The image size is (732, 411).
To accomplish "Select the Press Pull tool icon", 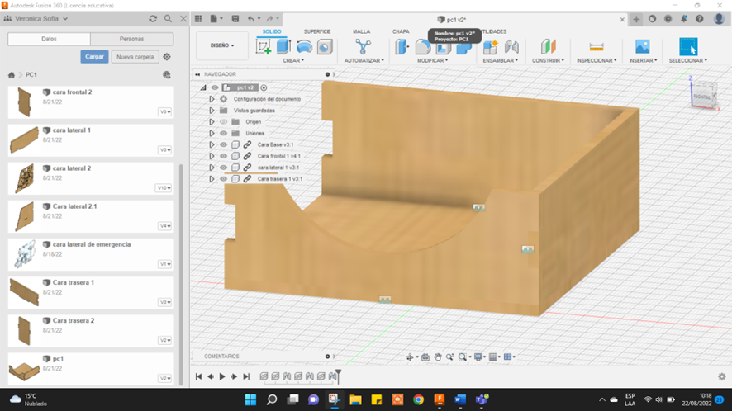I will point(402,47).
